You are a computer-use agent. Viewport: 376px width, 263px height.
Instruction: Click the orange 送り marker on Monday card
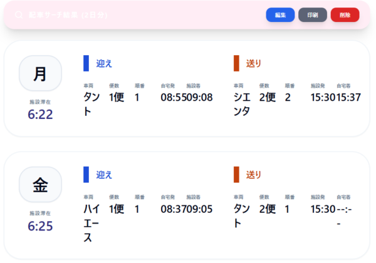pos(236,63)
